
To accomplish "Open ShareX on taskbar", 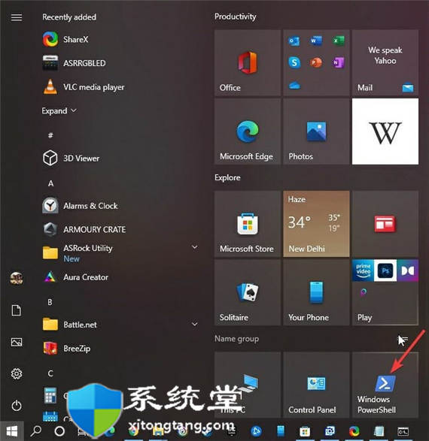I will point(354,431).
